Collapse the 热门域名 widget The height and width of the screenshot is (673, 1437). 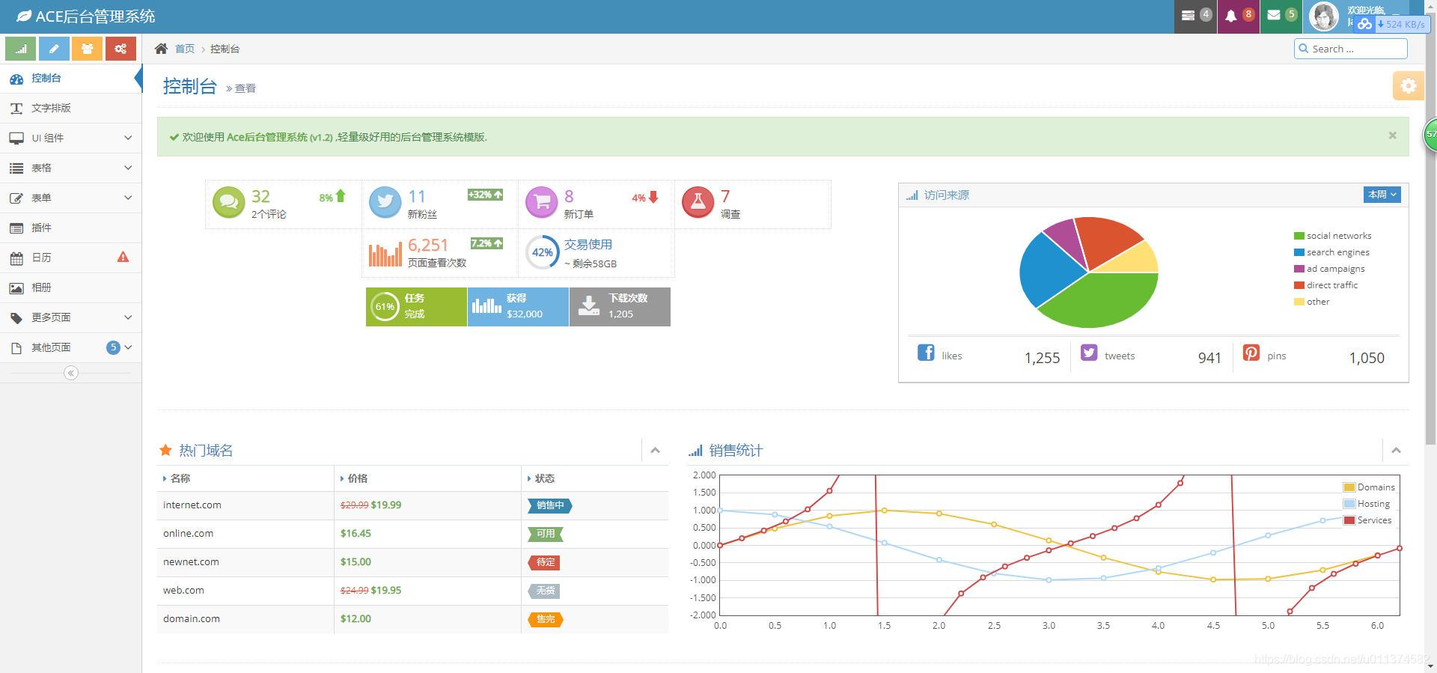(655, 450)
